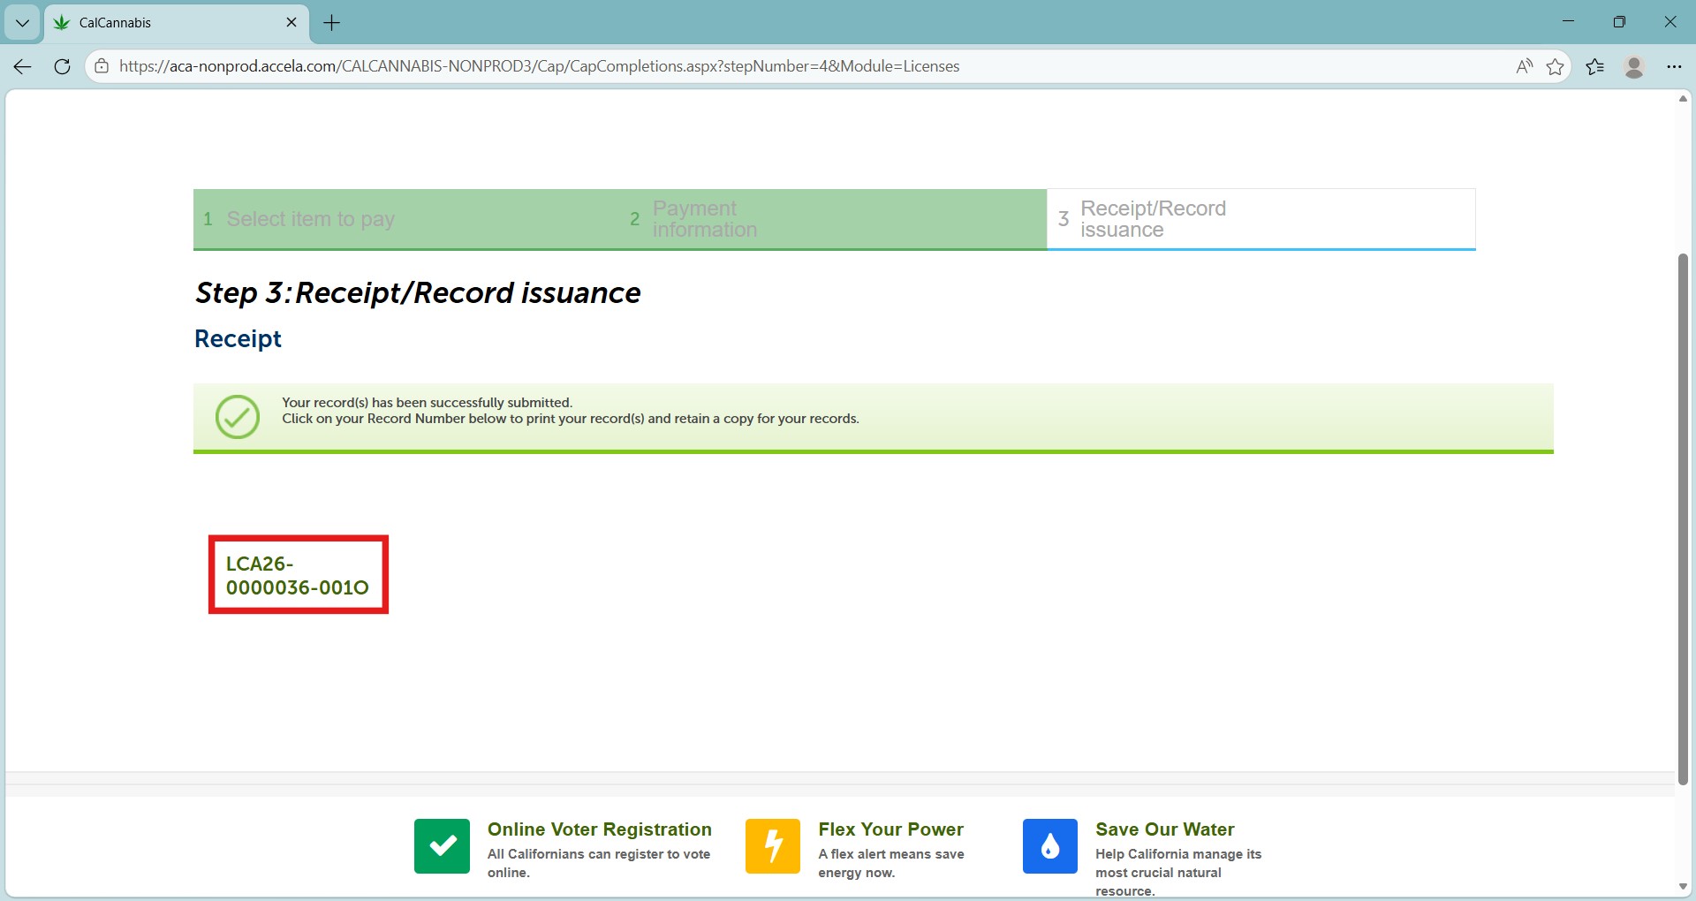
Task: Click the browser back arrow
Action: click(23, 66)
